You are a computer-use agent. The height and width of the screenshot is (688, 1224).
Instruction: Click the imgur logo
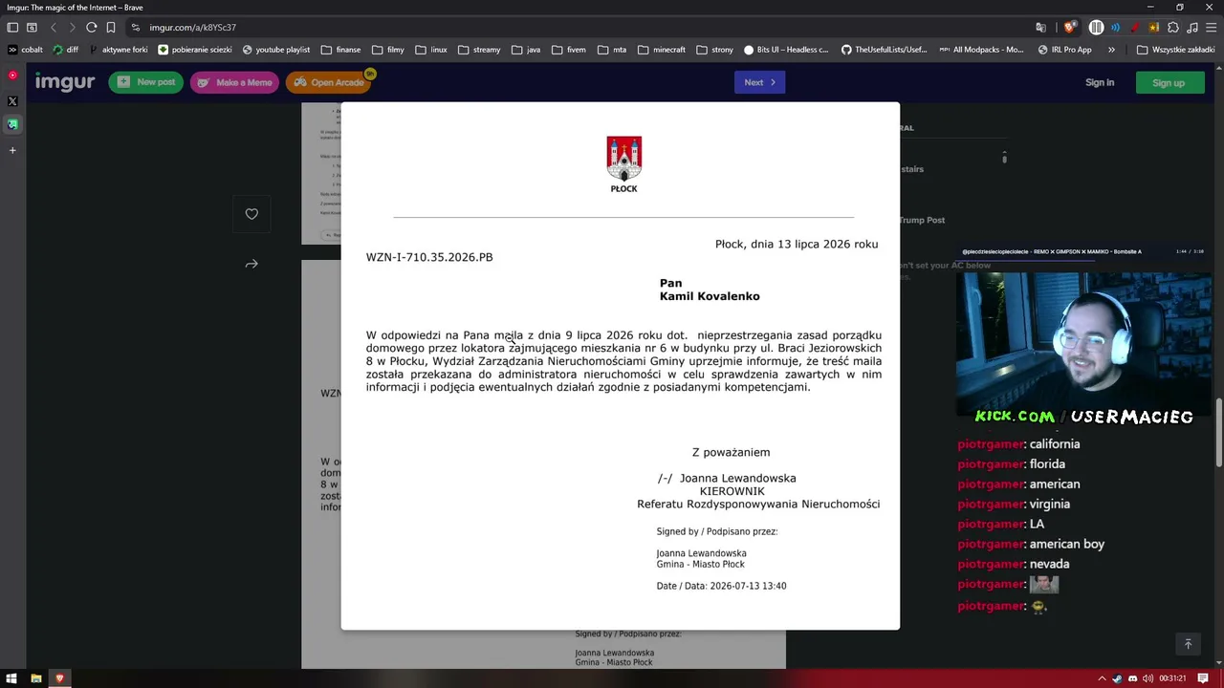(x=65, y=82)
